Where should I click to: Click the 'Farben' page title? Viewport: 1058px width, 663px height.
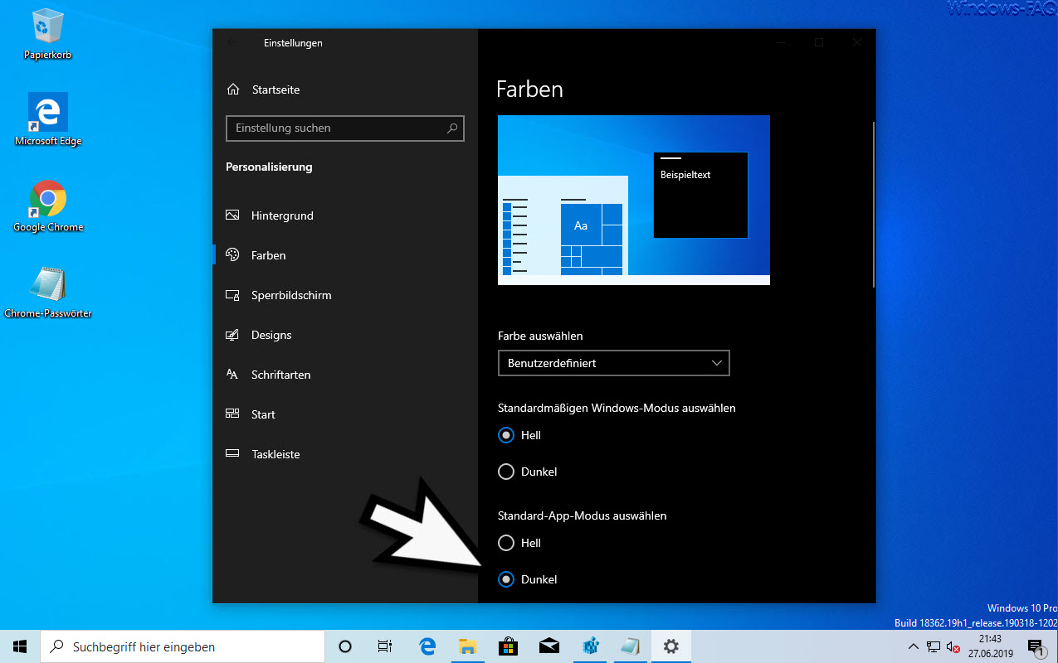pyautogui.click(x=529, y=90)
